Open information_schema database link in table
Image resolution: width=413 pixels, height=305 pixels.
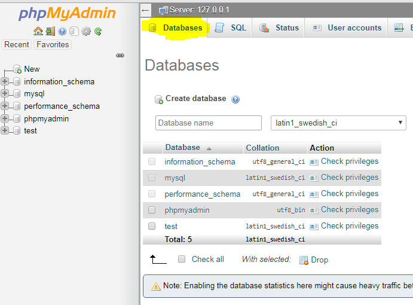point(200,161)
